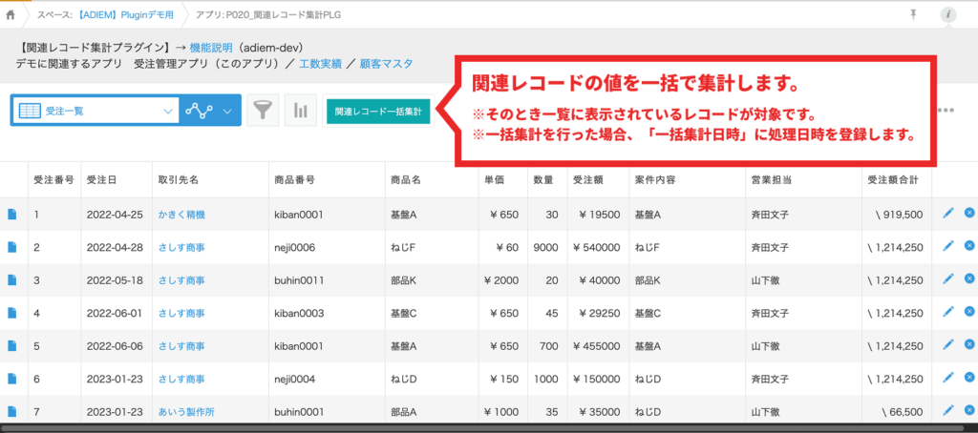Screen dimensions: 978x433
Task: Open record 1 details via document icon
Action: [13, 215]
